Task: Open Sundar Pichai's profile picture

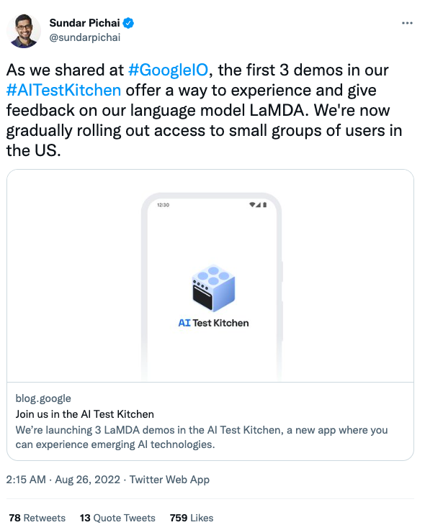Action: 24,31
